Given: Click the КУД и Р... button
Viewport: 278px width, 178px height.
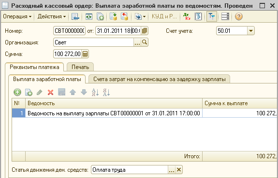Looking at the screenshot, I should pyautogui.click(x=164, y=16).
